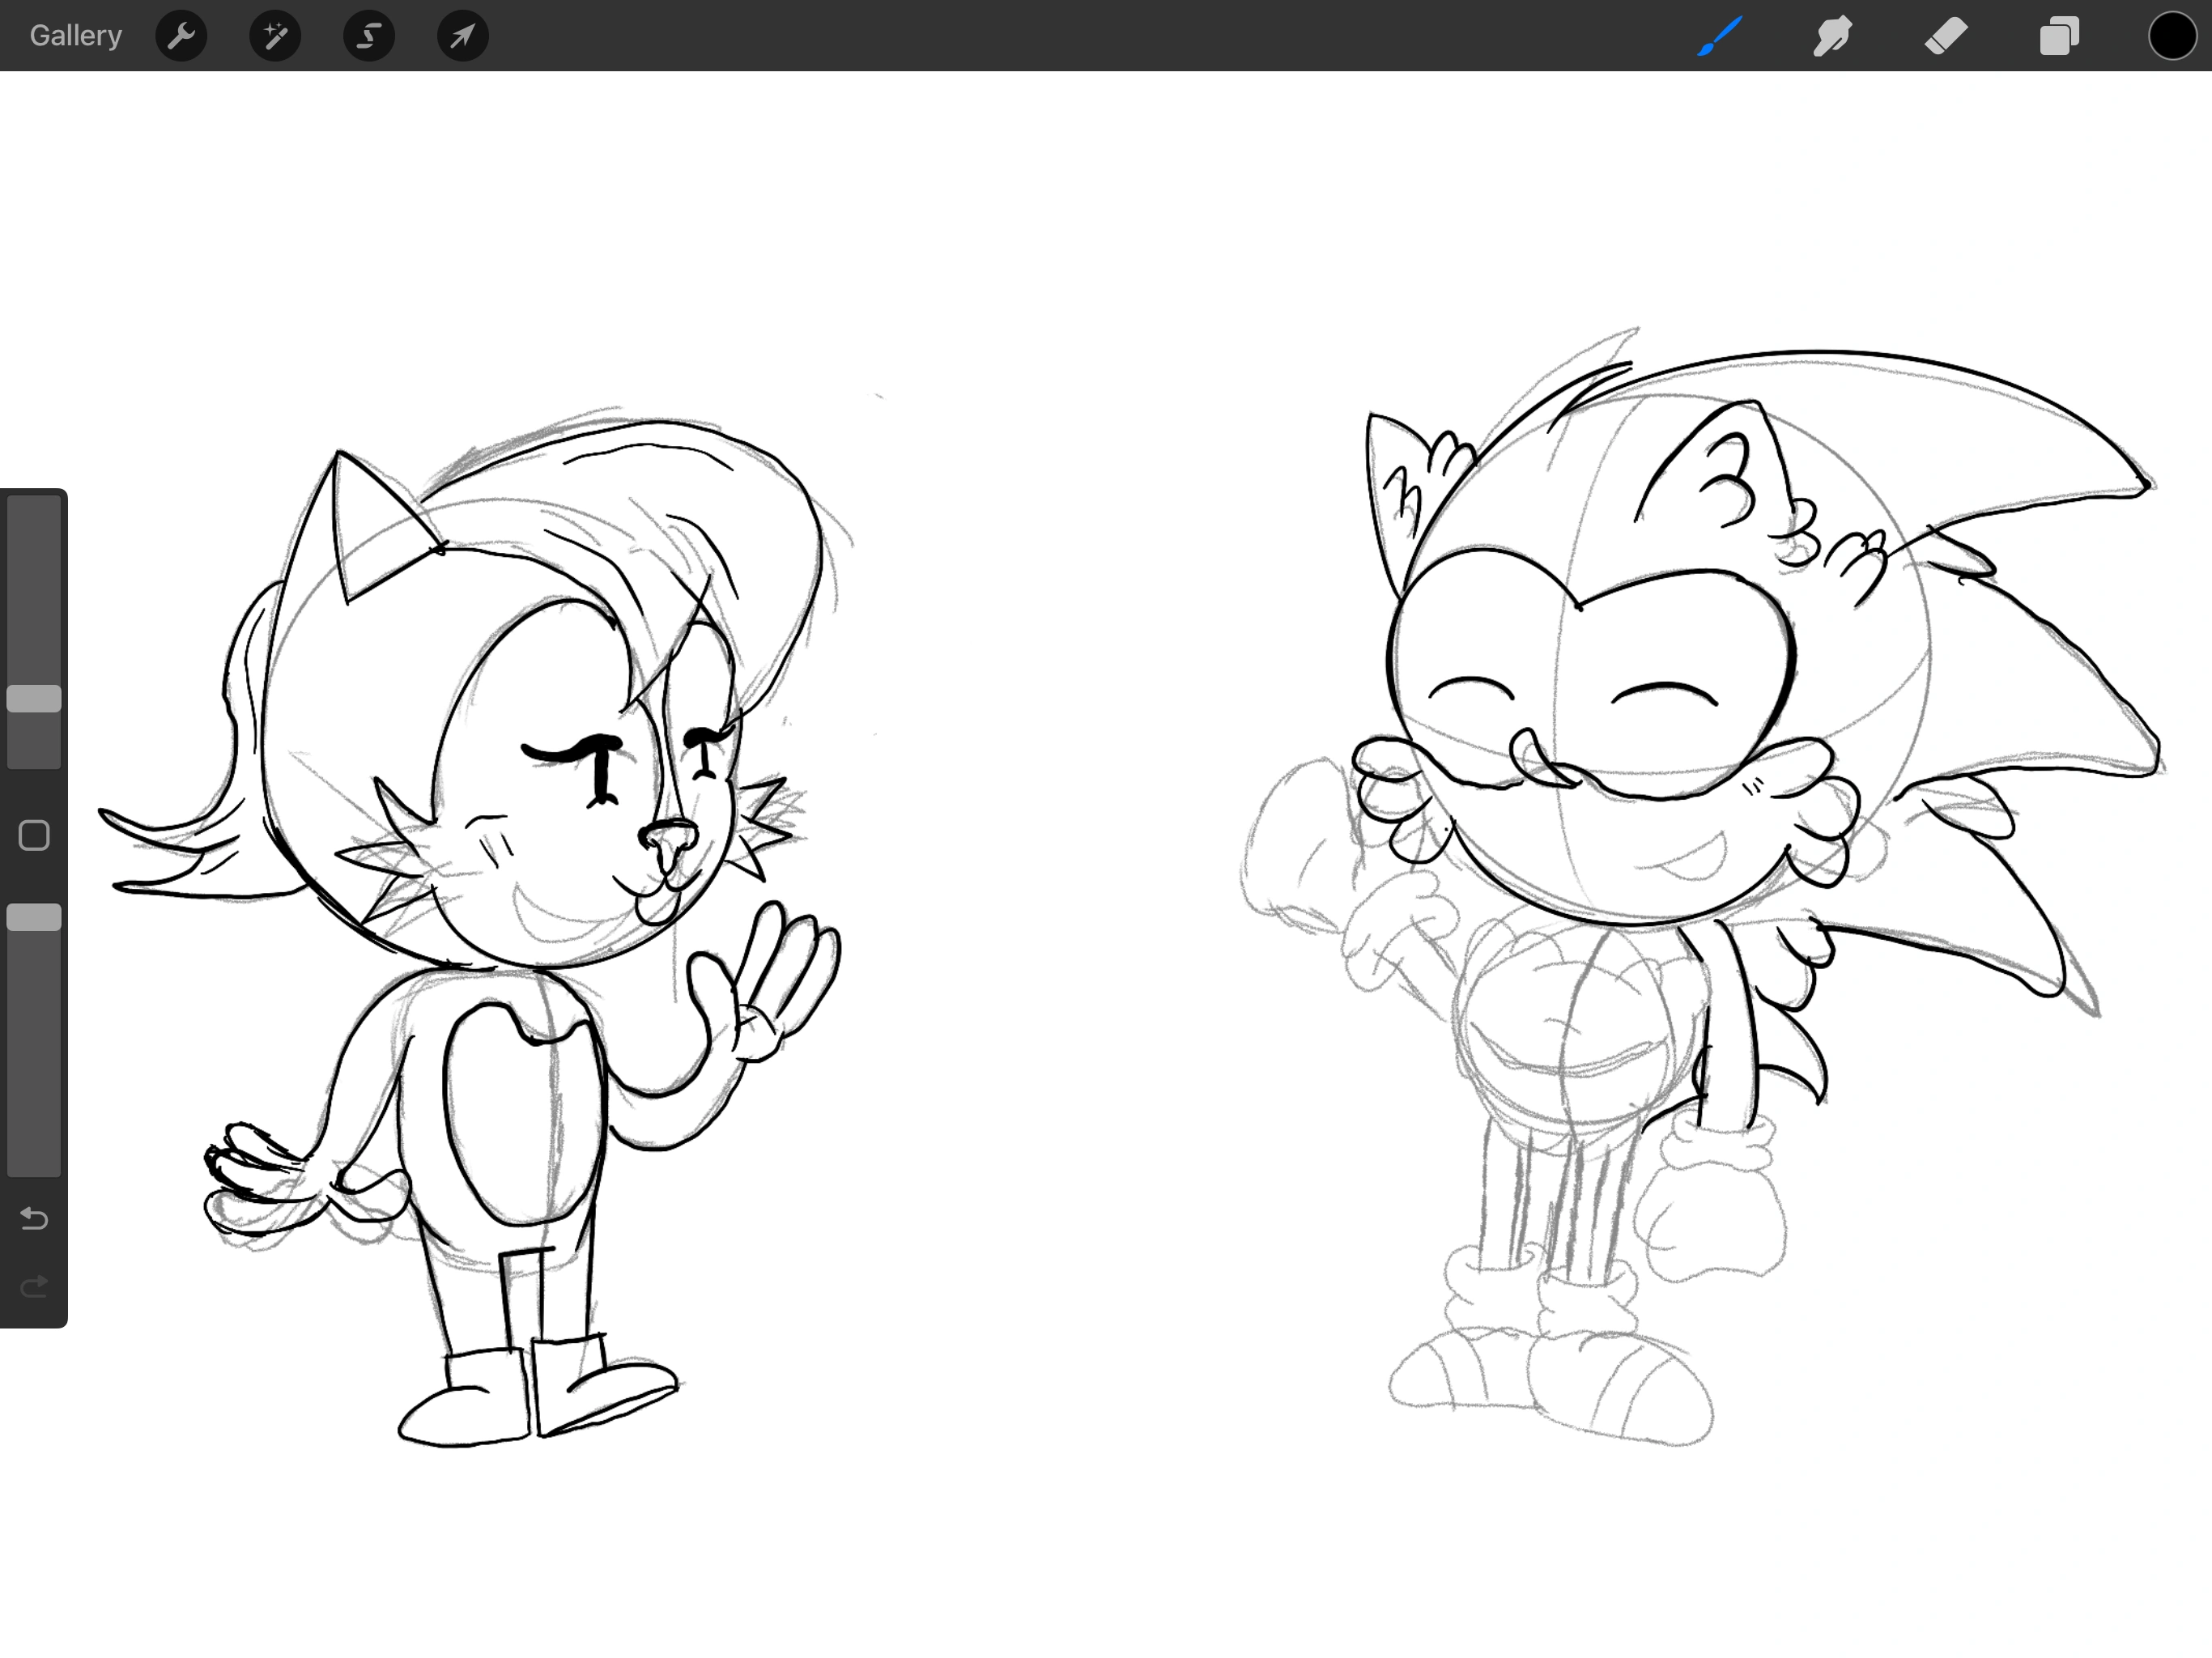Open the Actions wrench menu
This screenshot has width=2212, height=1658.
click(x=182, y=35)
